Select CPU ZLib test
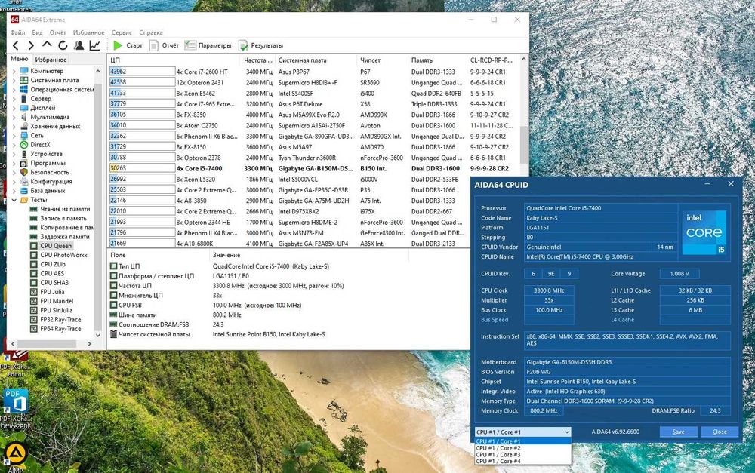 point(53,264)
